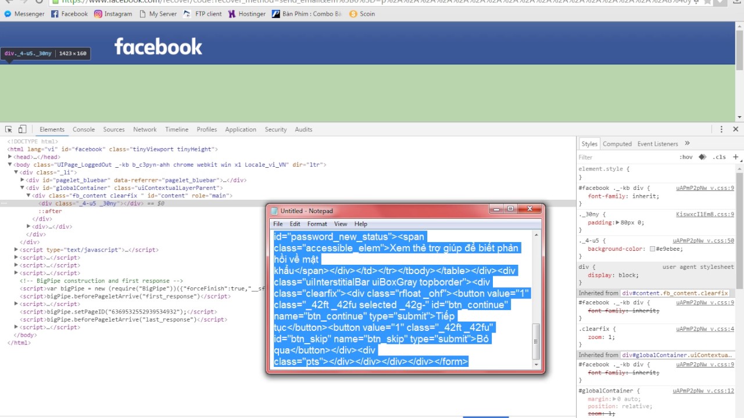The width and height of the screenshot is (744, 418).
Task: Click the #e9ebee background-color swatch
Action: [x=653, y=248]
